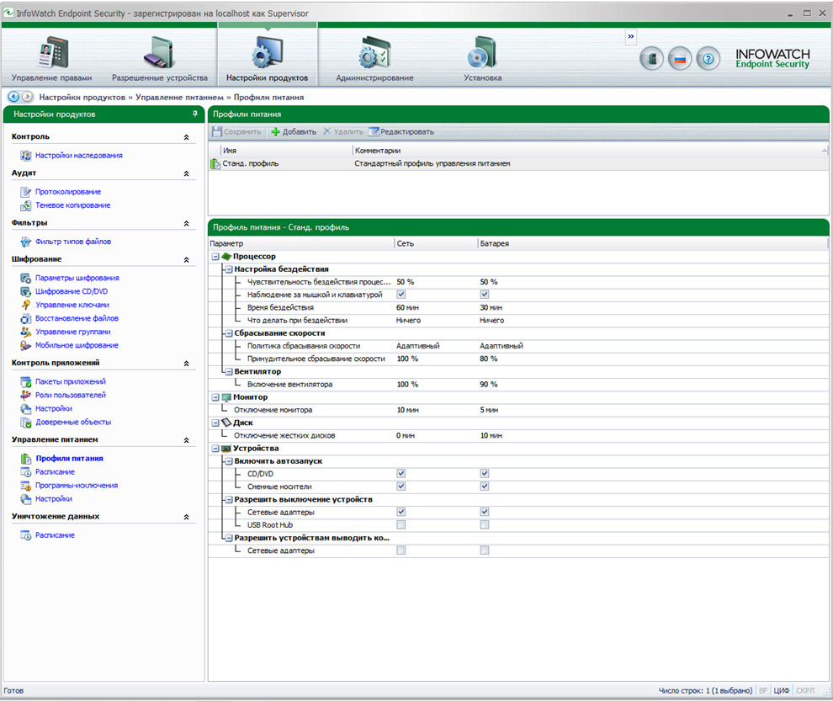Go forward with the navigation arrow
Image resolution: width=833 pixels, height=702 pixels.
point(27,97)
